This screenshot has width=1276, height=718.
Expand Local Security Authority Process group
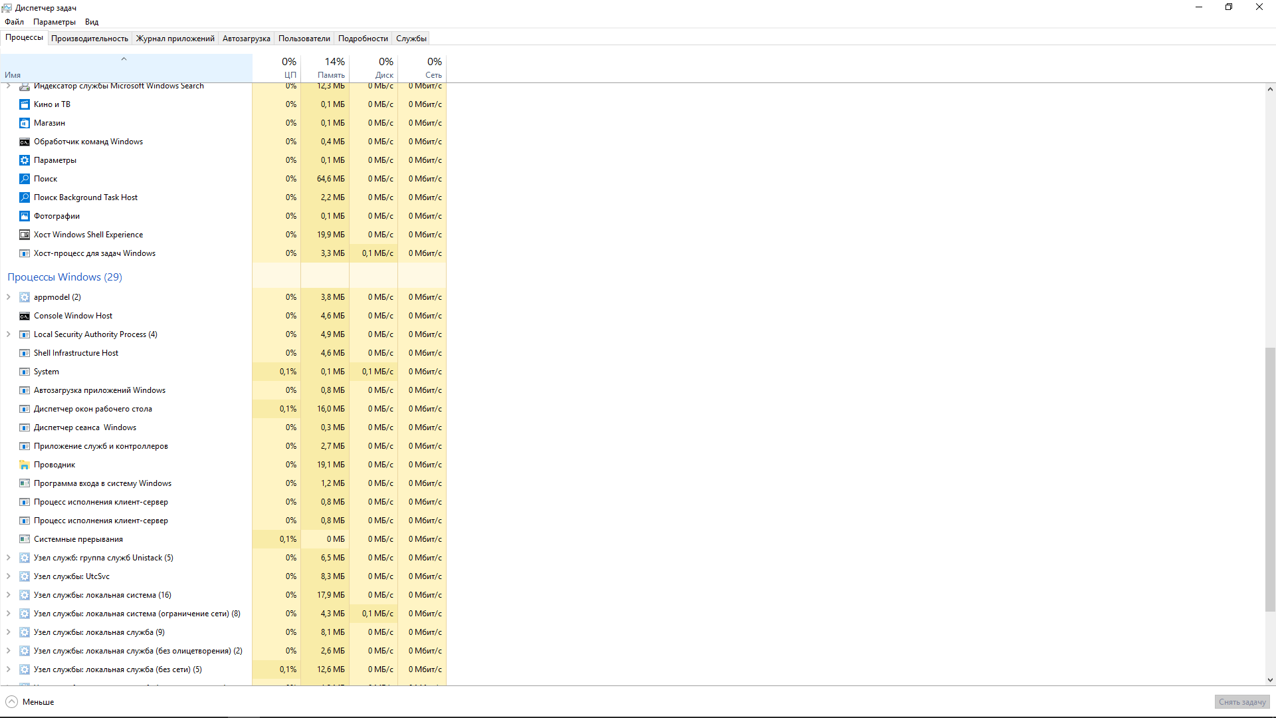pos(9,334)
